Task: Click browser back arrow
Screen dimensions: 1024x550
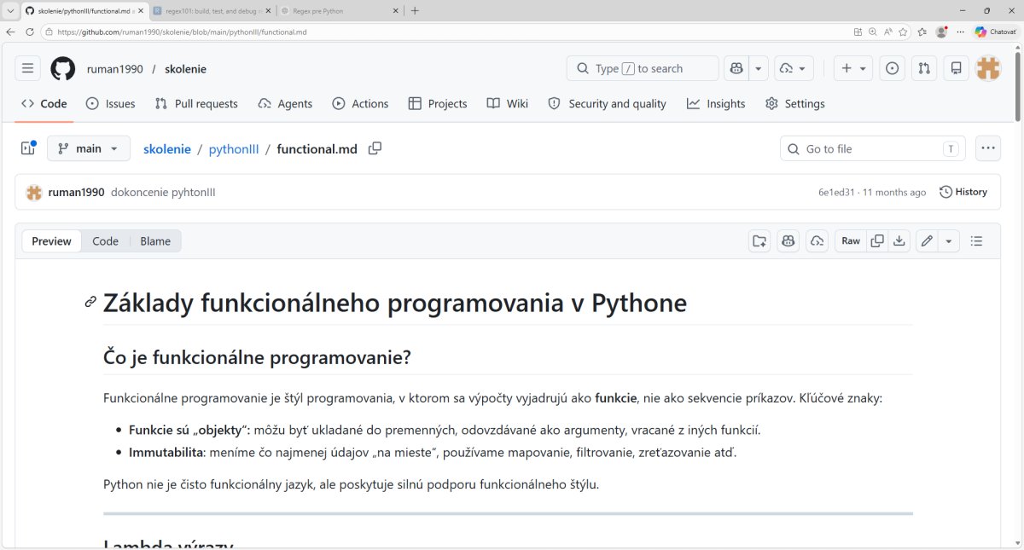Action: (x=11, y=32)
